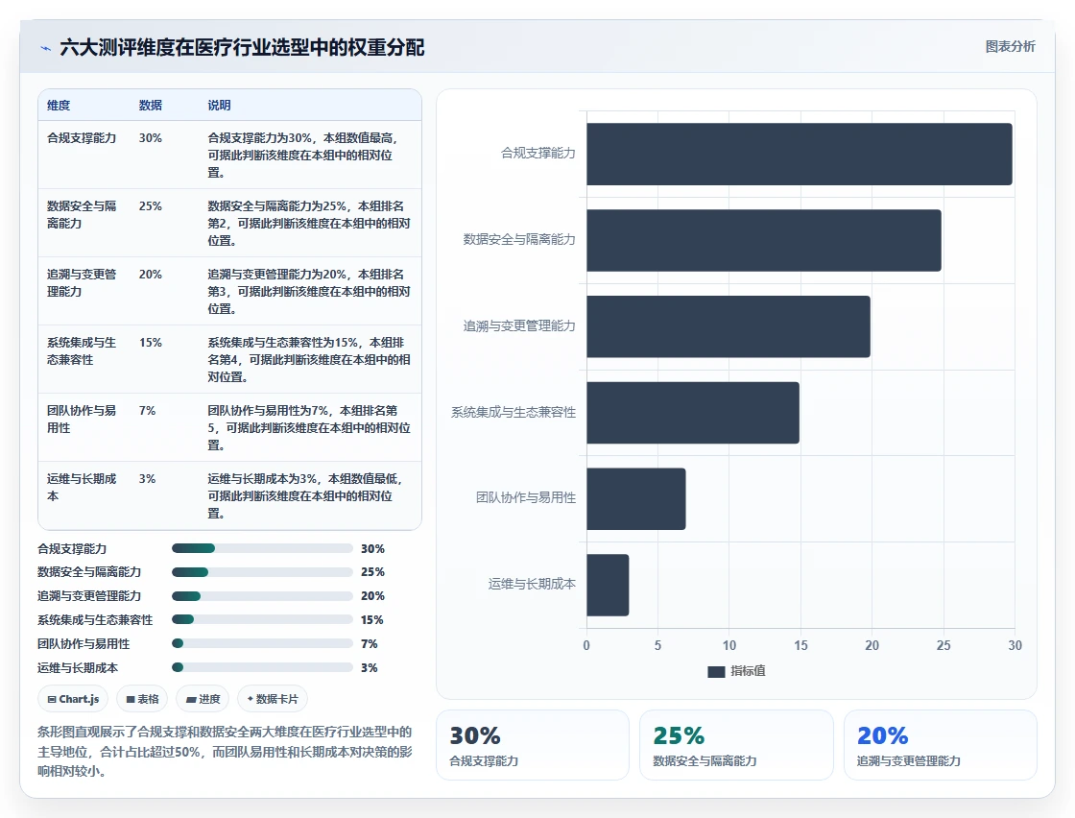Click the description starting 合规支撑能力为30%

305,155
